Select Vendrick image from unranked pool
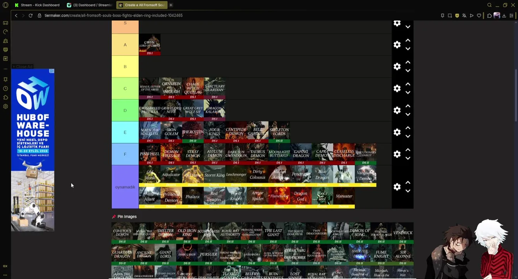The width and height of the screenshot is (518, 279). point(403,233)
